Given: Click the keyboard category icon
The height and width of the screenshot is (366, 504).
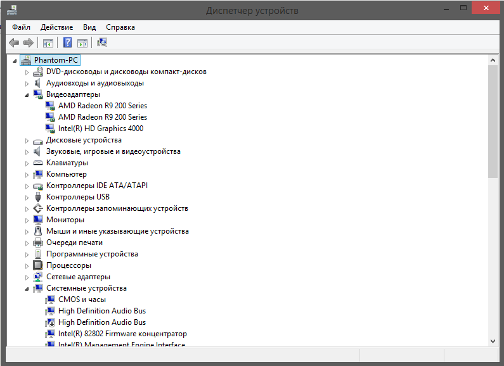Looking at the screenshot, I should click(x=38, y=163).
